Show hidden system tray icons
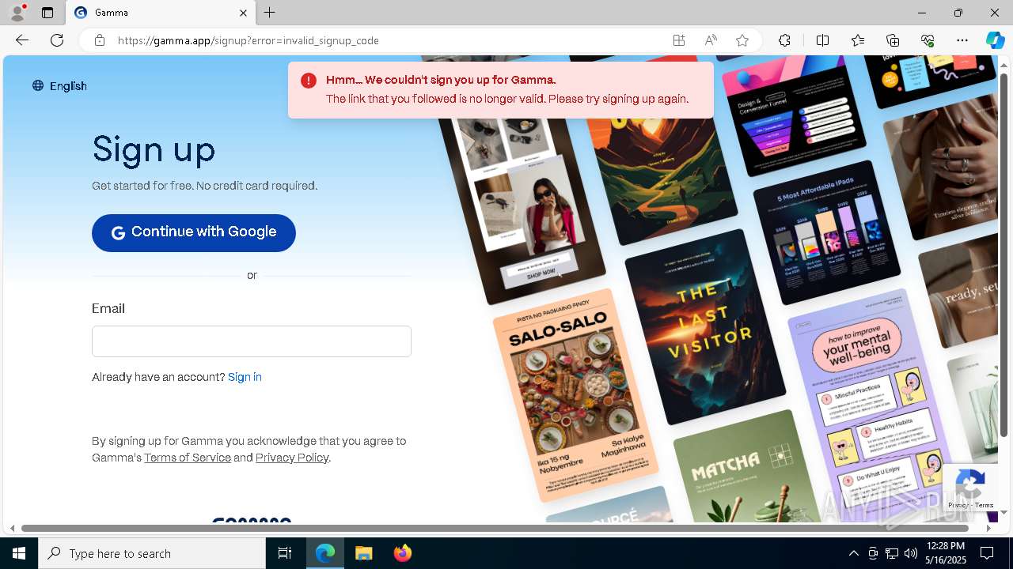Viewport: 1013px width, 569px height. (853, 553)
